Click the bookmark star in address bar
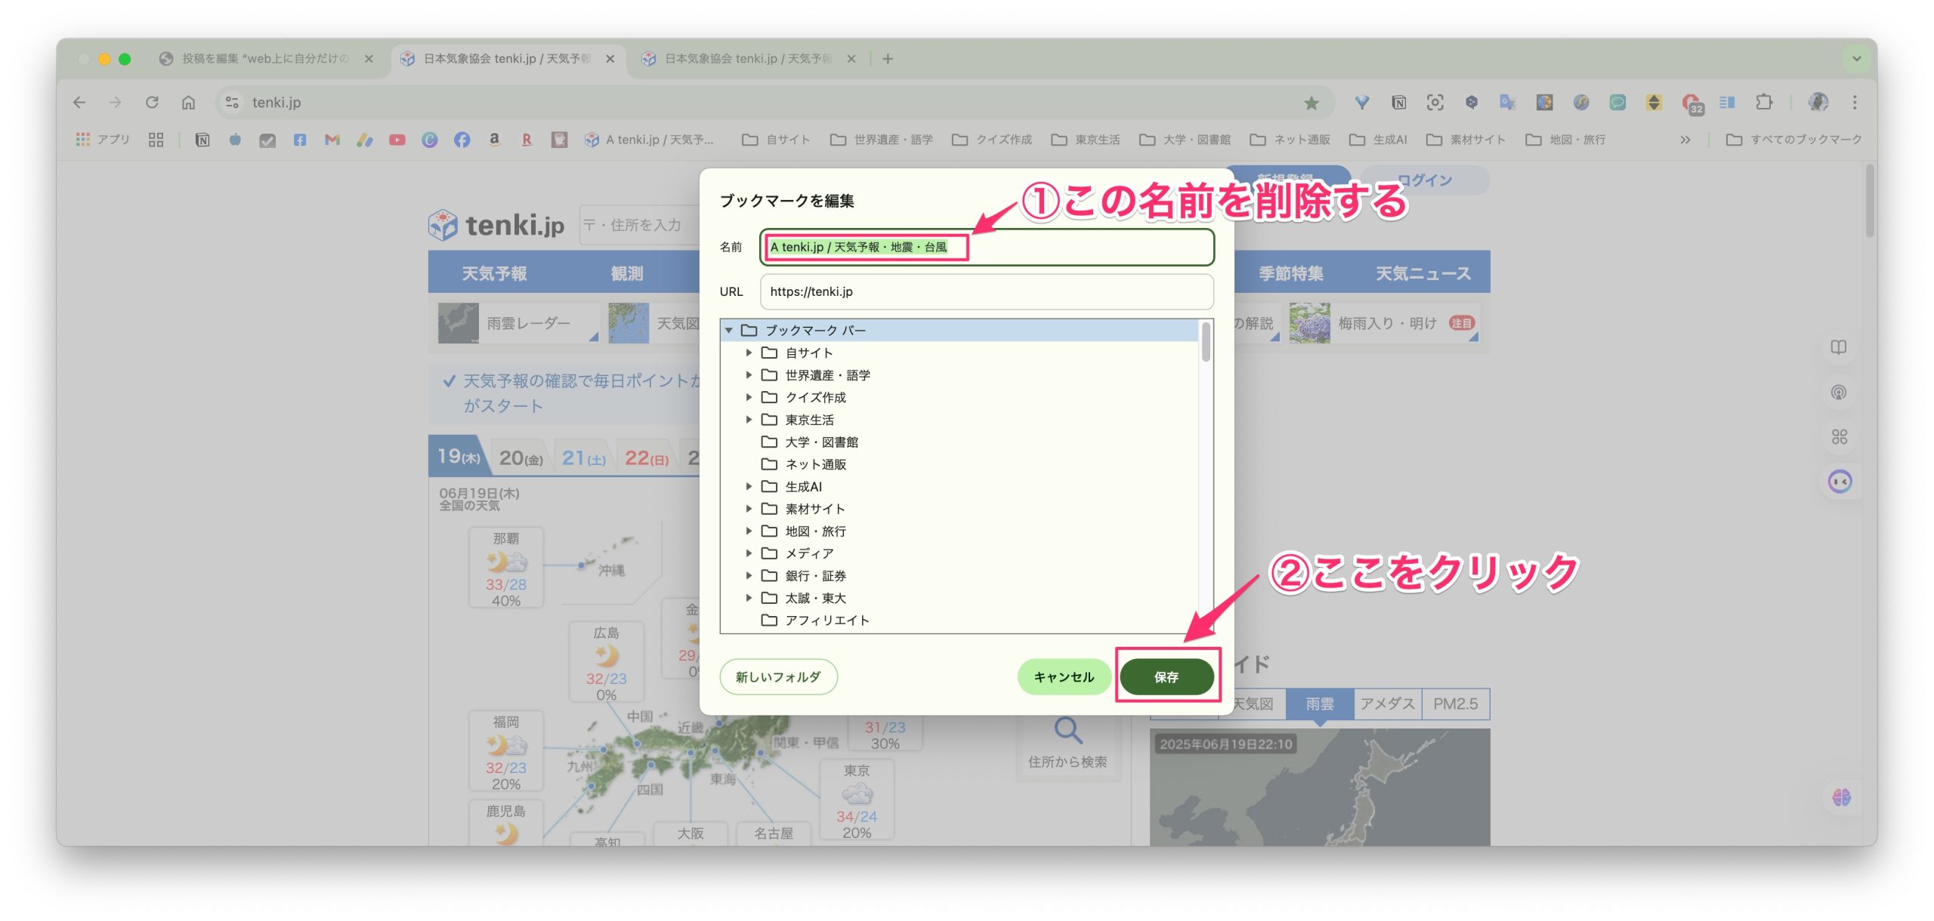Screen dimensions: 1934x921 (1311, 103)
